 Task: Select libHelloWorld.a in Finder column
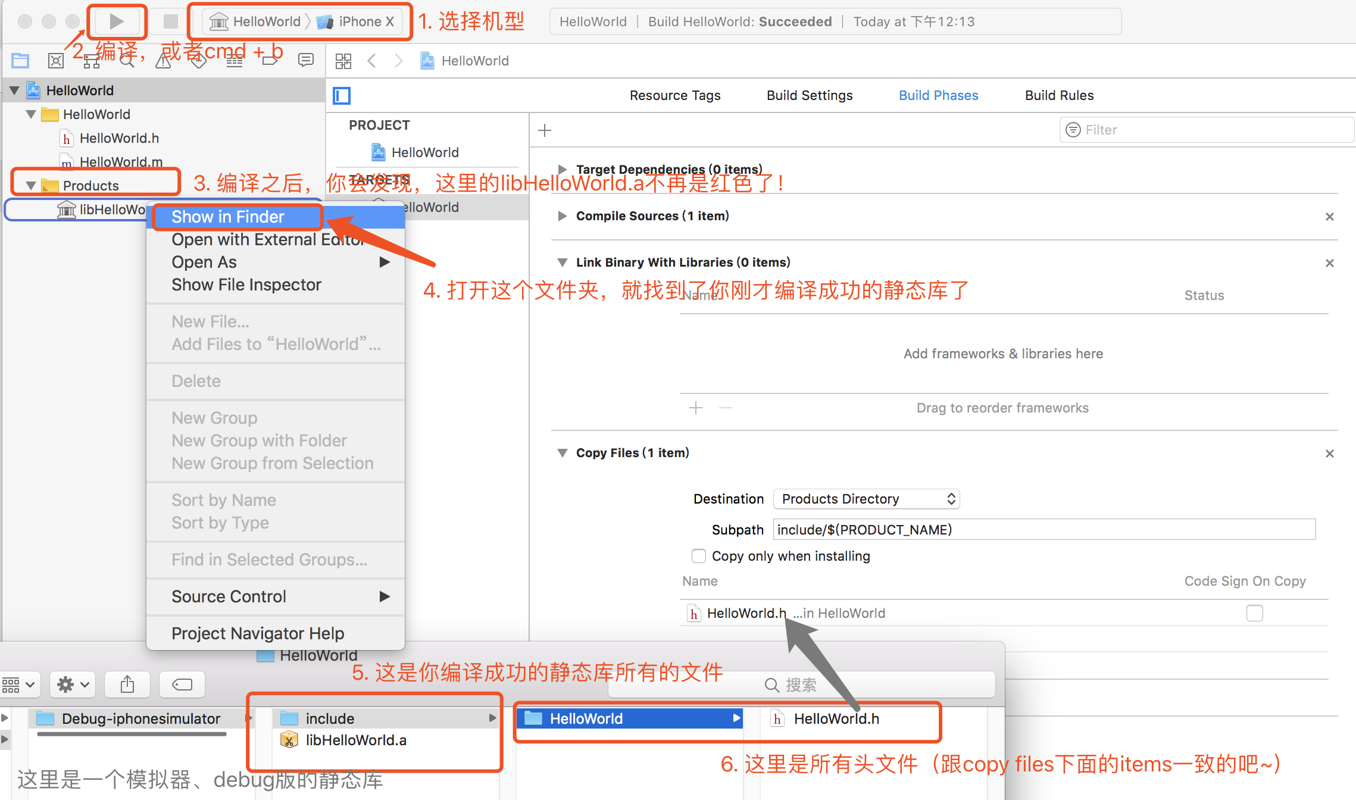coord(355,740)
